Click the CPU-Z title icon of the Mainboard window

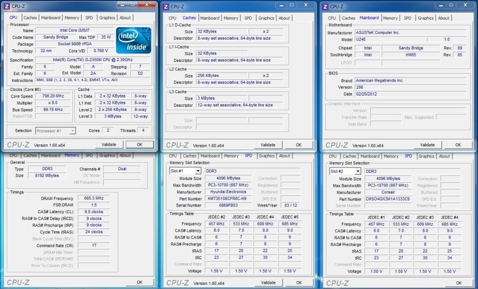pyautogui.click(x=325, y=7)
